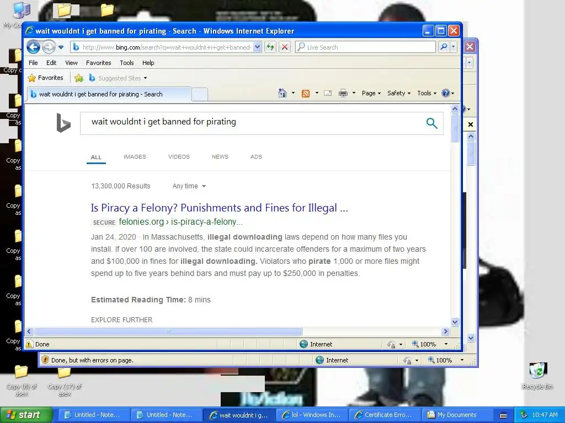Open the File menu
This screenshot has height=423, width=565.
click(x=33, y=63)
